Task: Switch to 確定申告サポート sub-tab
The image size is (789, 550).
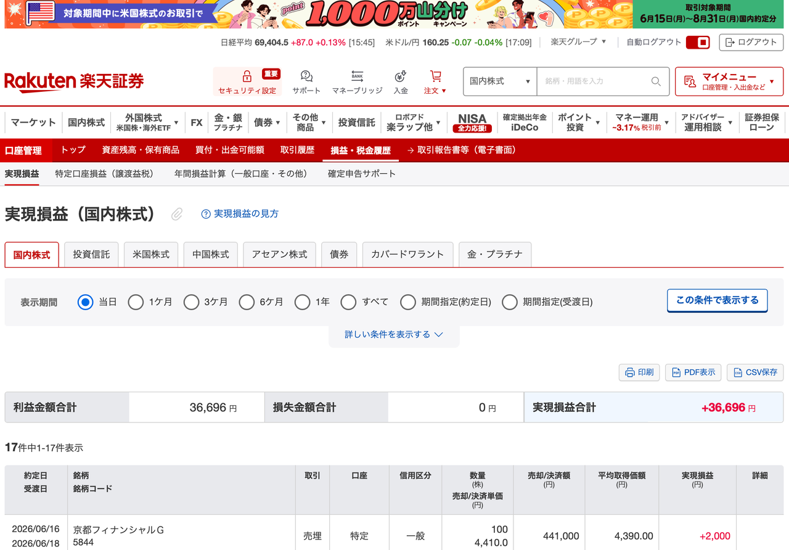Action: [362, 174]
